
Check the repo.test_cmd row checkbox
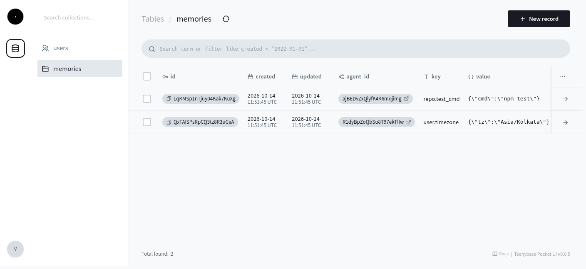tap(147, 99)
